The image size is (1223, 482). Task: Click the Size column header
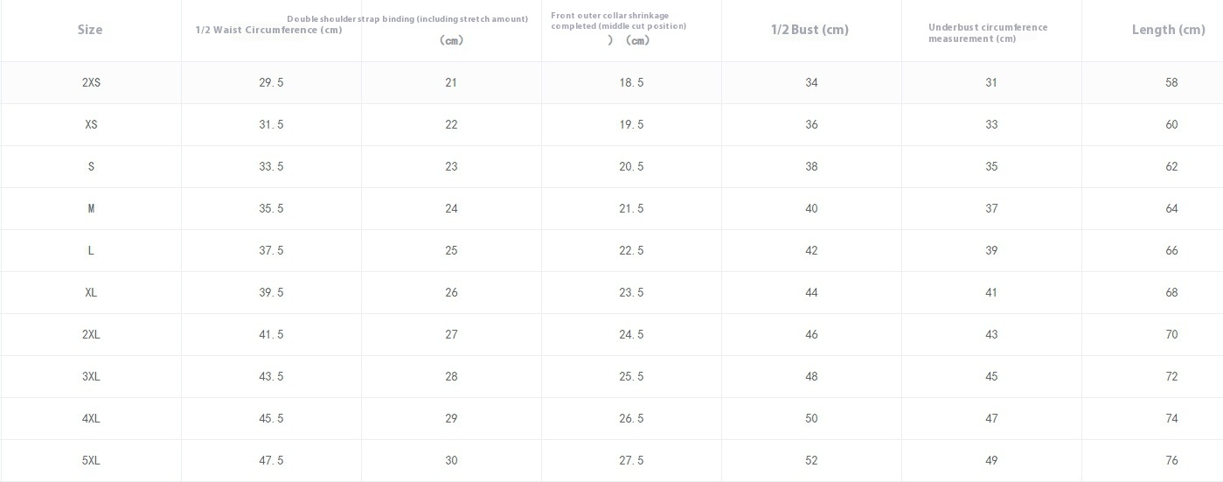coord(90,30)
